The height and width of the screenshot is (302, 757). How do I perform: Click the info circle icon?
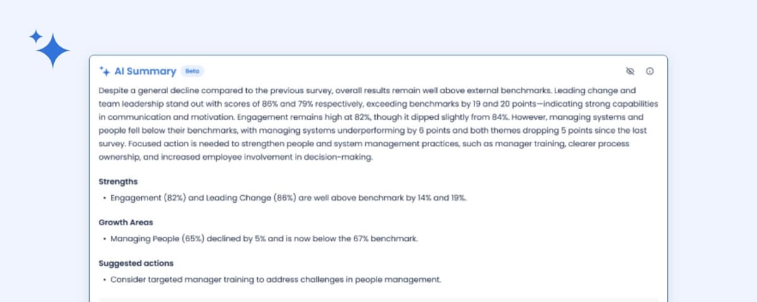(x=650, y=71)
